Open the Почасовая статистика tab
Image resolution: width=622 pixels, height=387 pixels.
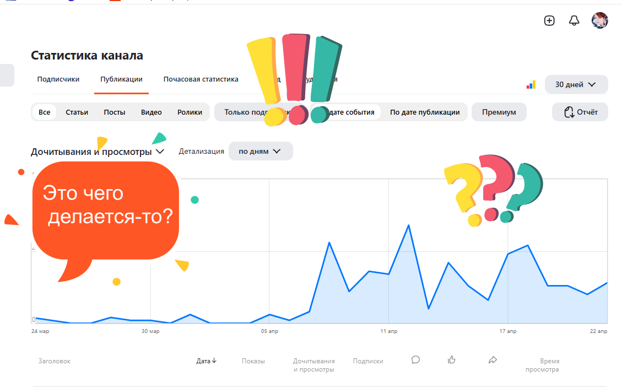(201, 79)
